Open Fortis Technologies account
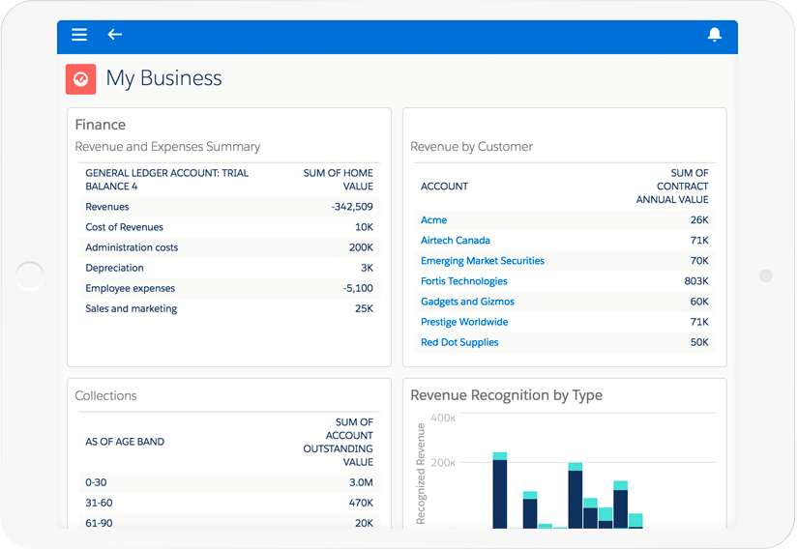 [x=463, y=281]
